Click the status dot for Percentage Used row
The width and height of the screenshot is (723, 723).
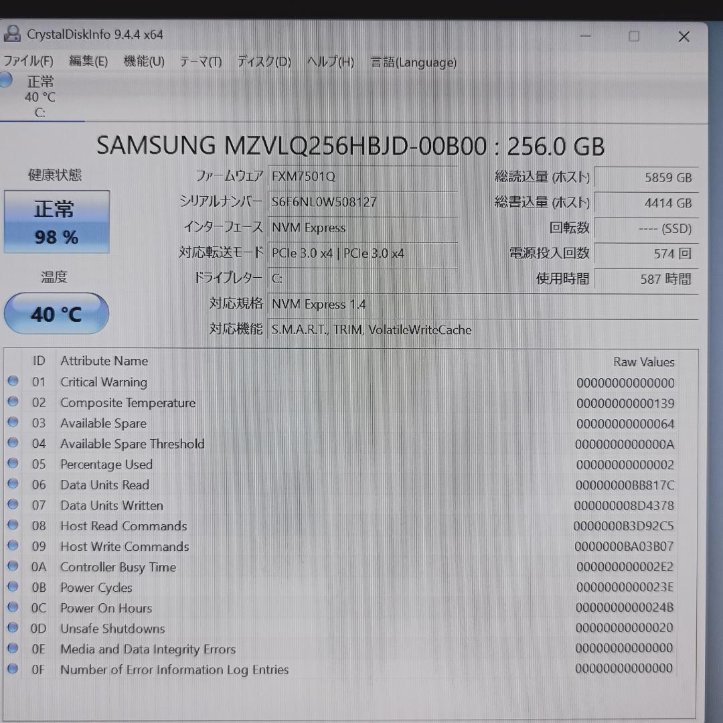[x=13, y=463]
